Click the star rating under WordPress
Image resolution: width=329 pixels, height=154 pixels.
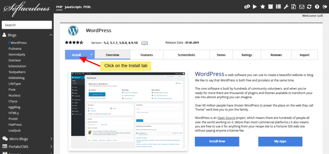(x=74, y=43)
